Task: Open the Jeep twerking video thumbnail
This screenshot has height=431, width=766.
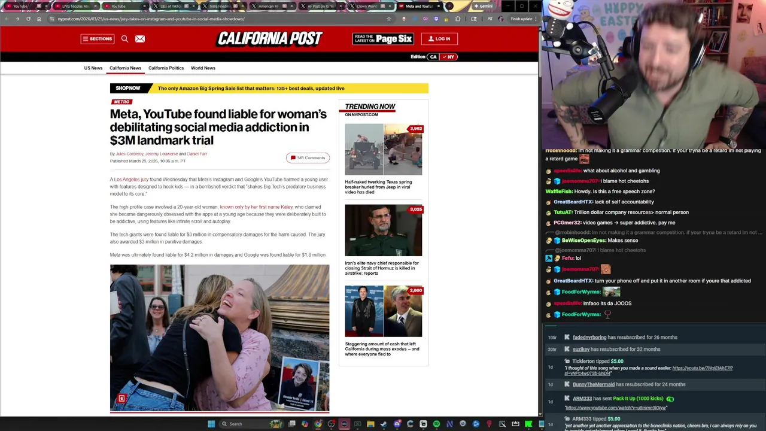Action: (x=383, y=150)
